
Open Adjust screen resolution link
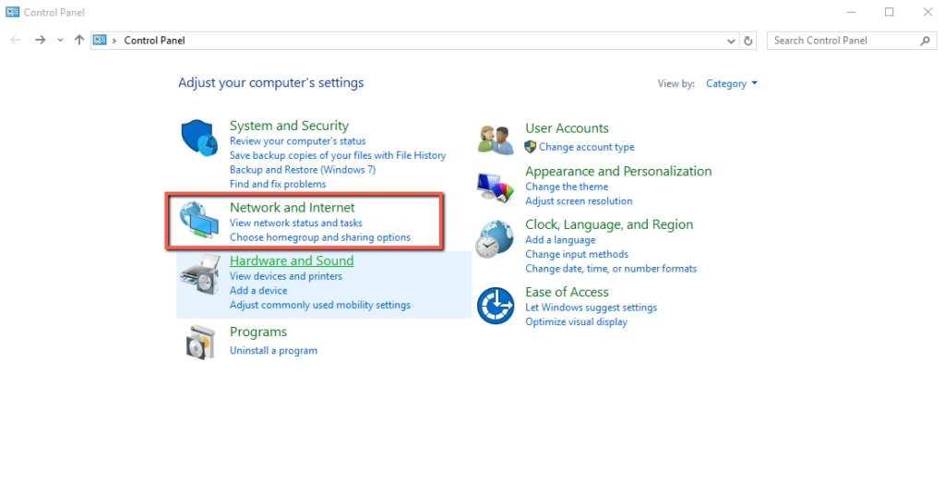[579, 201]
